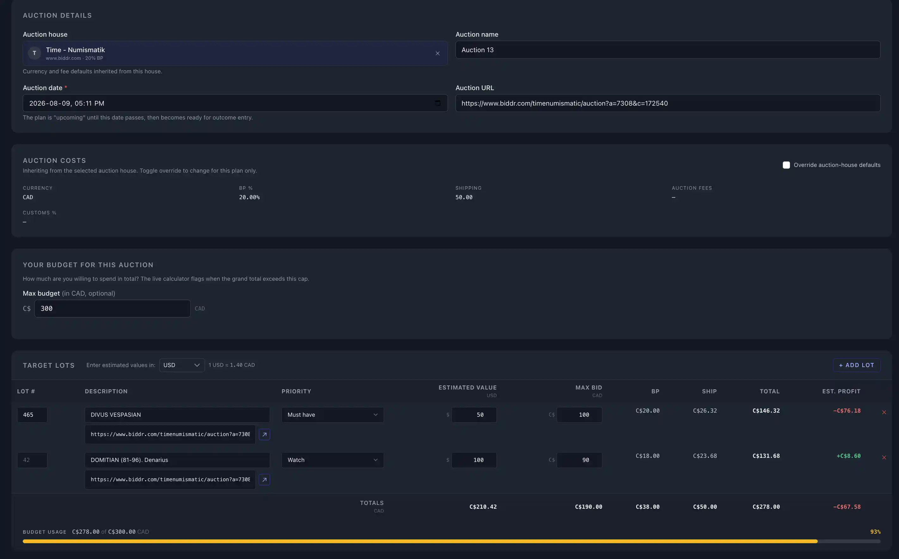This screenshot has height=559, width=899.
Task: Remove the DOMITIAN Denarius lot row
Action: 884,457
